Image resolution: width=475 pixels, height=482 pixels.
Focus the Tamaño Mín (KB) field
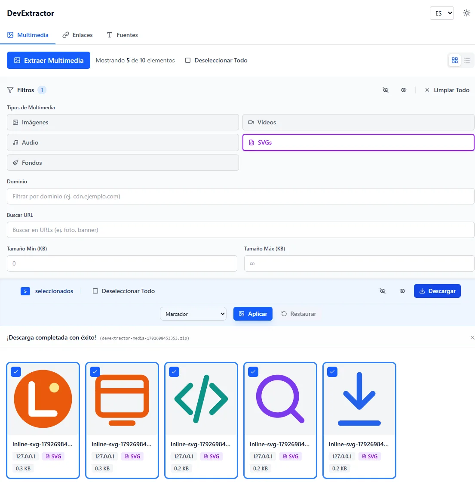pyautogui.click(x=122, y=263)
